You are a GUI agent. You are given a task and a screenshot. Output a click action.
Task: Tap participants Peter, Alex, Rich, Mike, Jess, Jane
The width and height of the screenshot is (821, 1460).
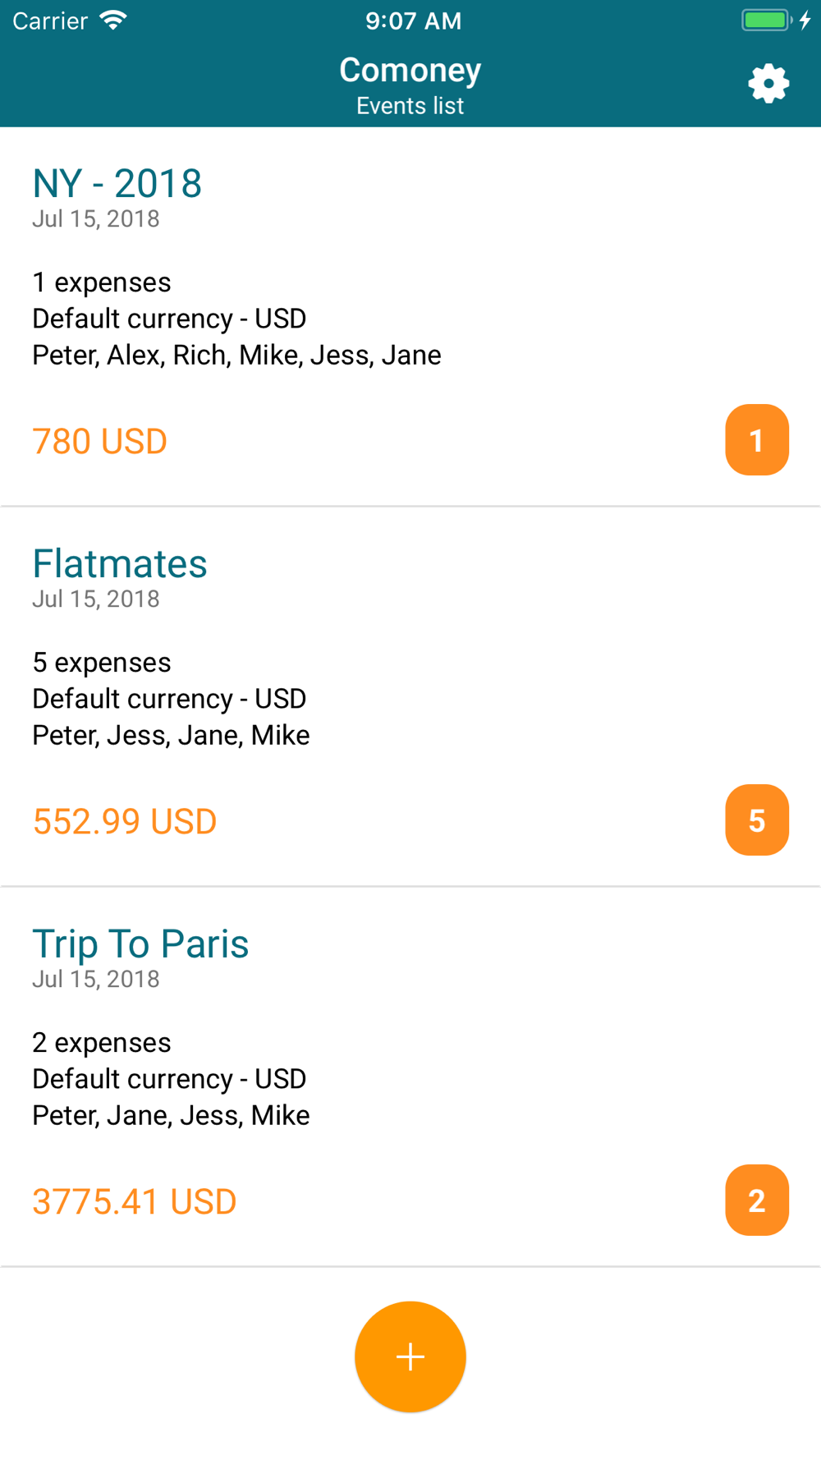click(x=236, y=355)
